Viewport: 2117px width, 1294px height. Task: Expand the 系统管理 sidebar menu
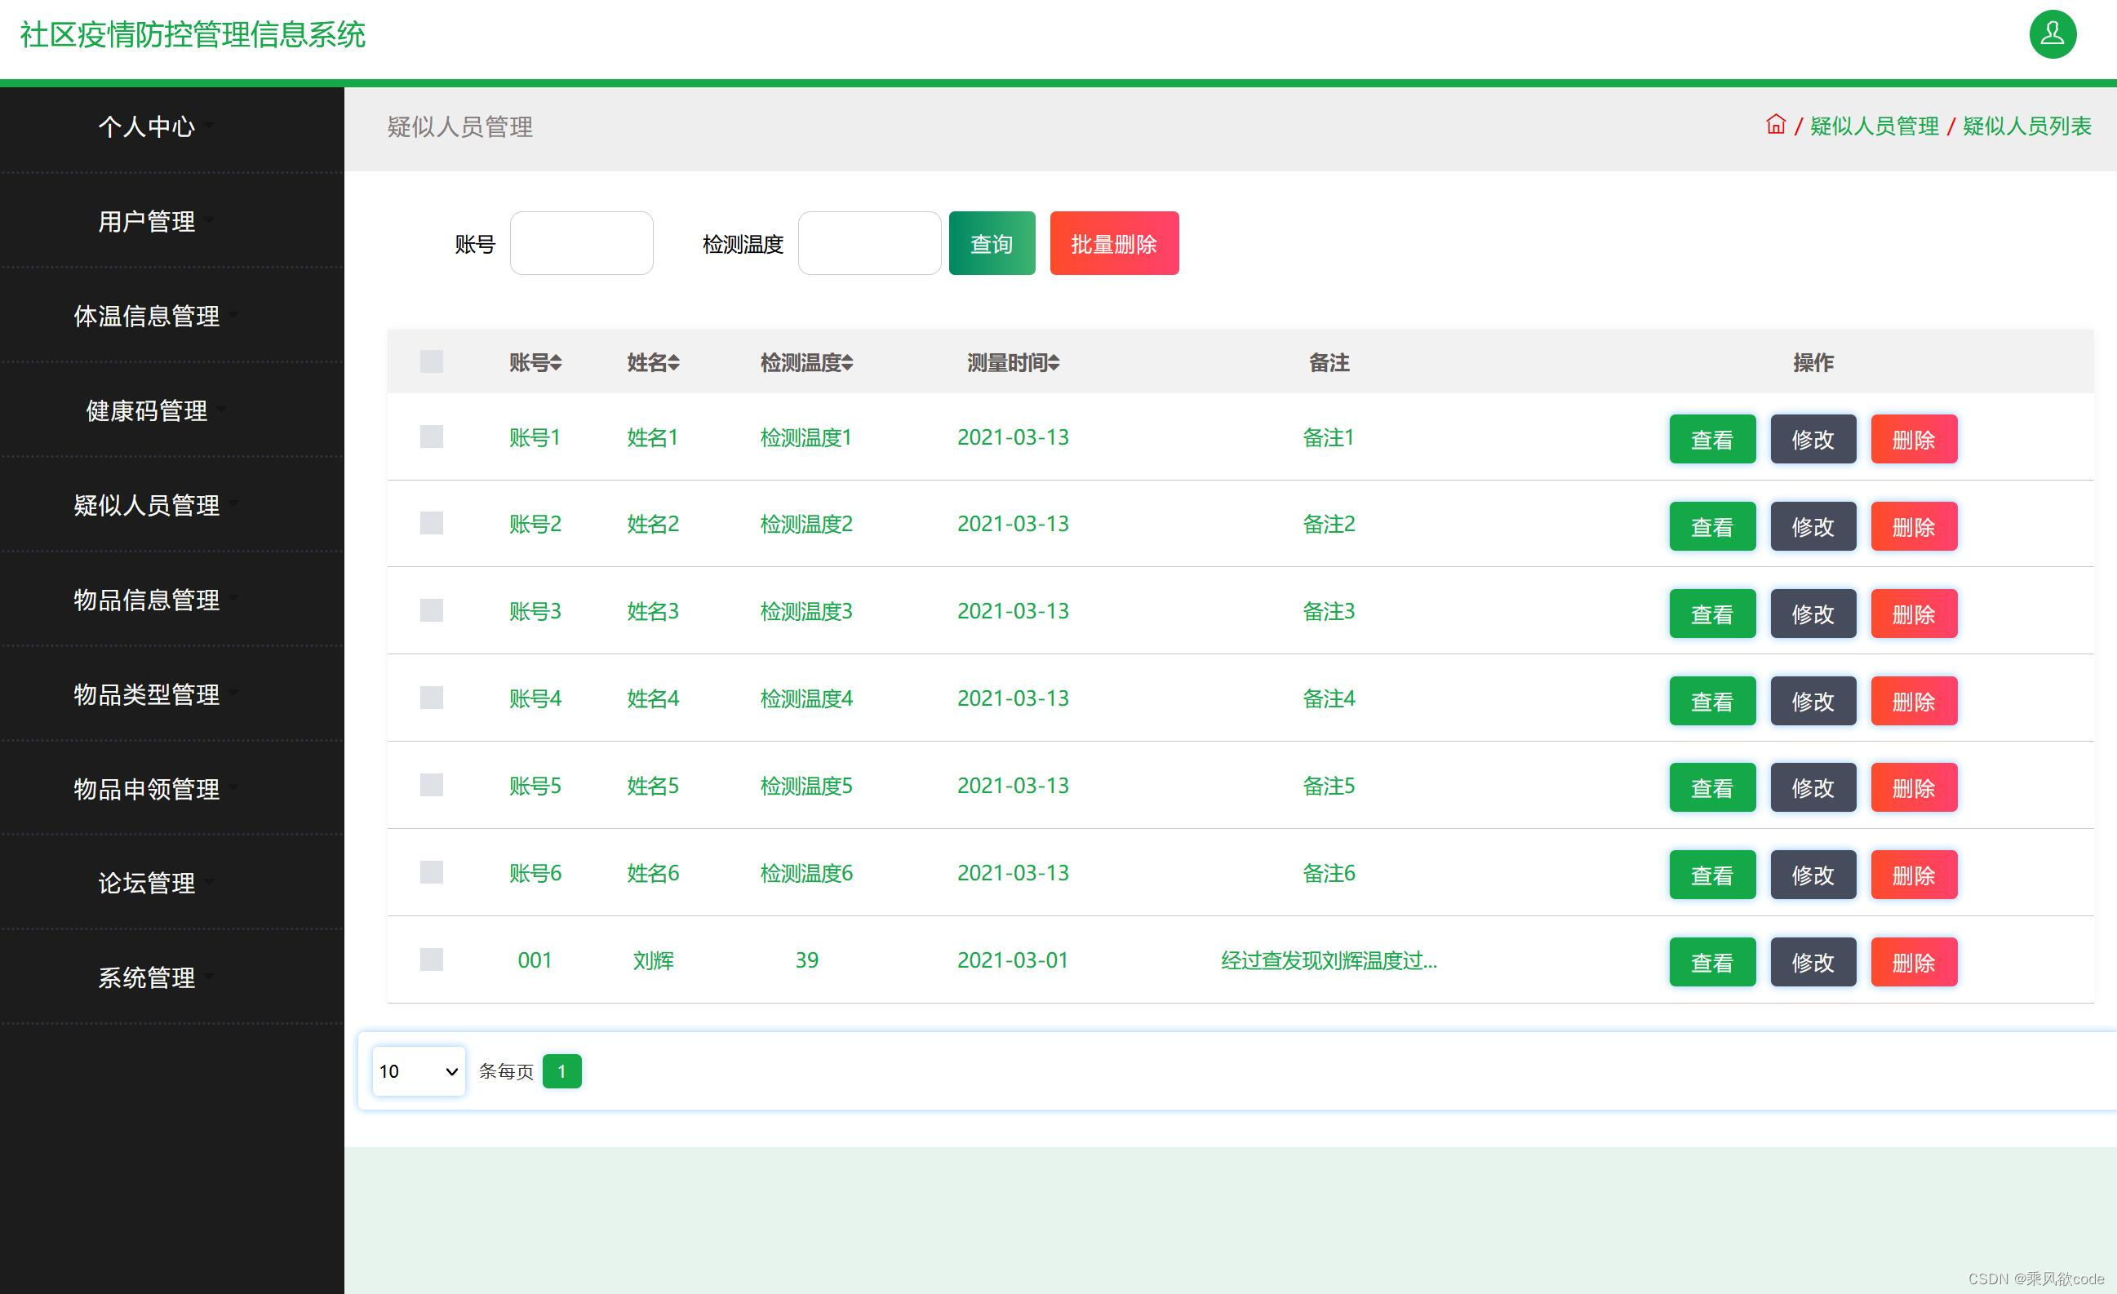147,977
